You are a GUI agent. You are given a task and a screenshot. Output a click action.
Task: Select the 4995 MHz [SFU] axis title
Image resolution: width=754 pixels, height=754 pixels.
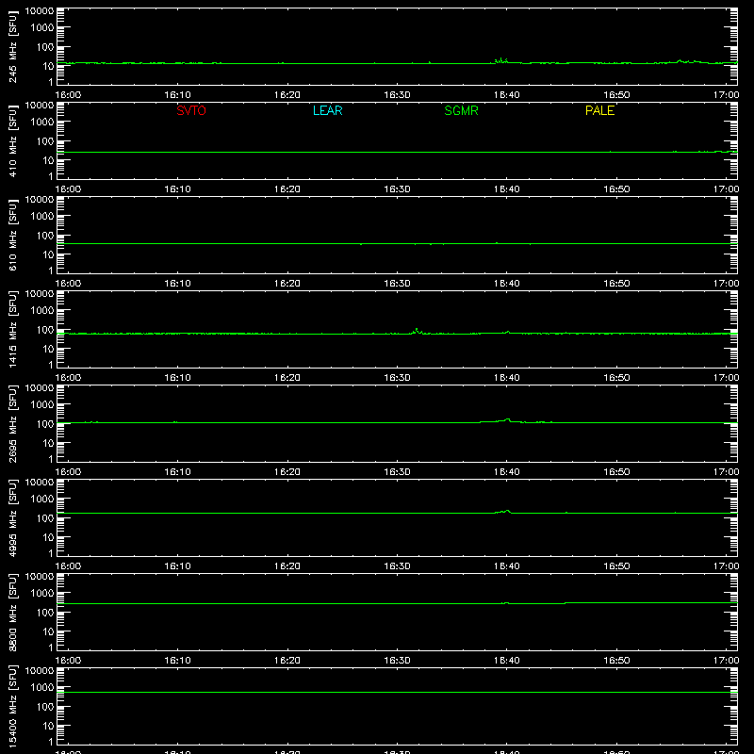(x=12, y=517)
